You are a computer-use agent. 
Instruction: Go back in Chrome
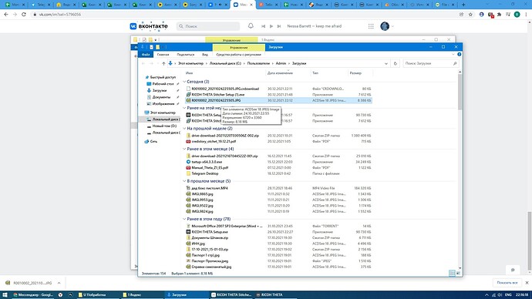click(6, 14)
